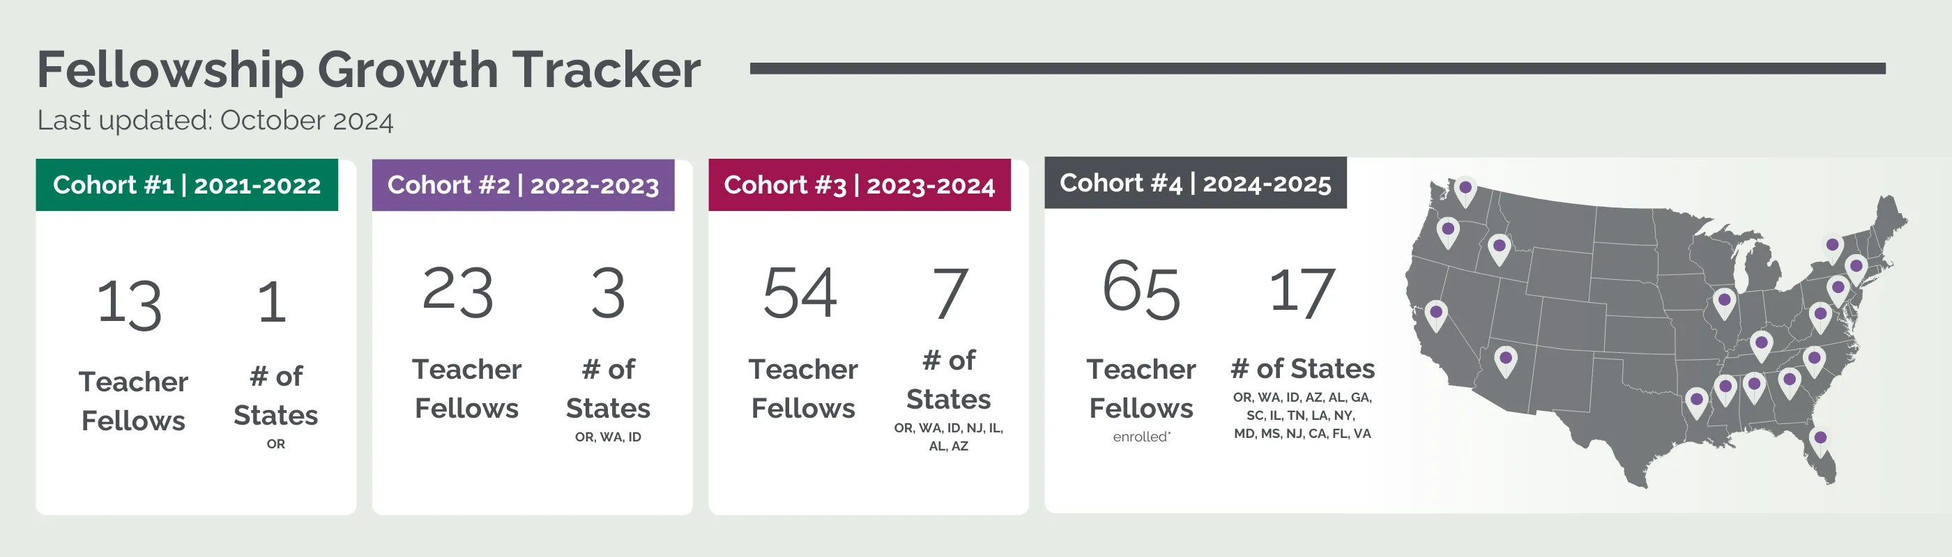Image resolution: width=1952 pixels, height=557 pixels.
Task: Open the Cohort #4 | 2024-2025 header
Action: 1195,182
